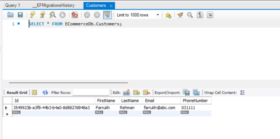The image size is (280, 139).
Task: Click line 1 marker dot in gutter
Action: (x=19, y=24)
